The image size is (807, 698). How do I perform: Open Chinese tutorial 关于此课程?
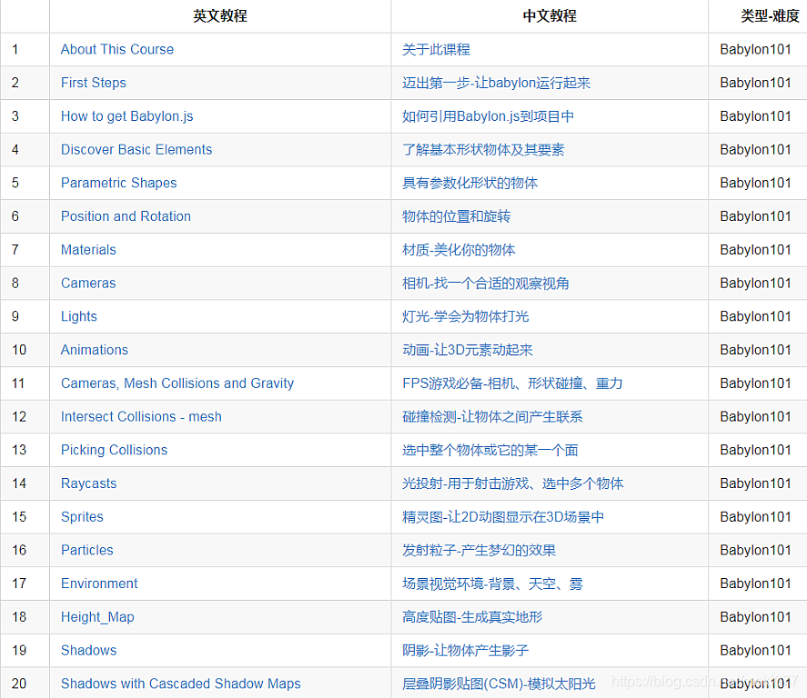(x=436, y=49)
